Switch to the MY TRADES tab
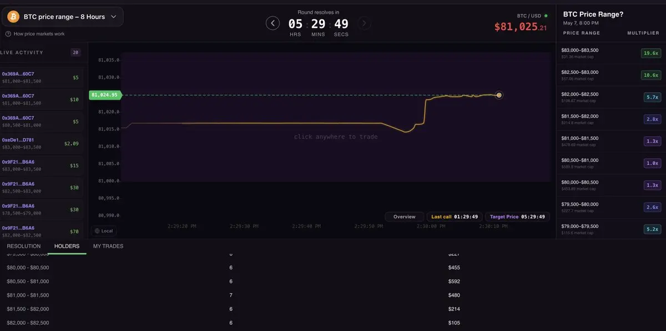 (108, 246)
